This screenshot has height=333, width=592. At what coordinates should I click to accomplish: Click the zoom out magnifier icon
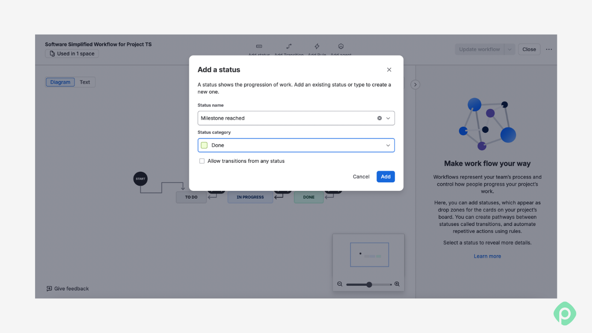pos(340,284)
